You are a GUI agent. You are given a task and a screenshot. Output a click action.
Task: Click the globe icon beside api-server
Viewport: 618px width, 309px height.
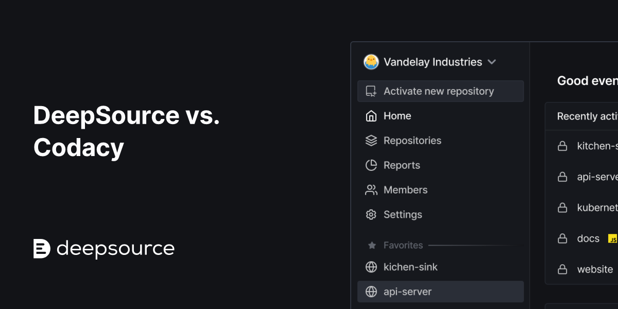click(x=370, y=291)
